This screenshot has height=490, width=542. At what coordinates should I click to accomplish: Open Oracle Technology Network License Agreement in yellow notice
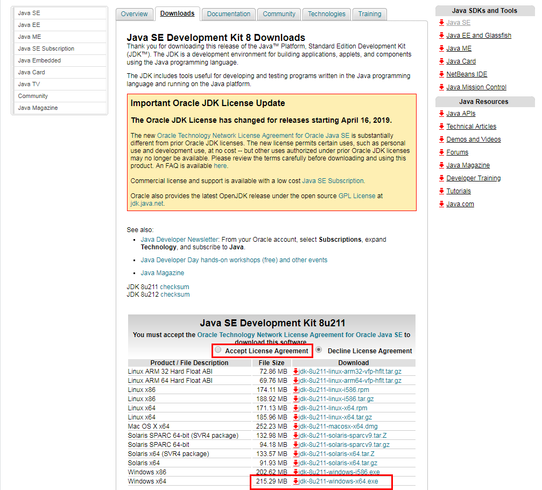coord(253,136)
